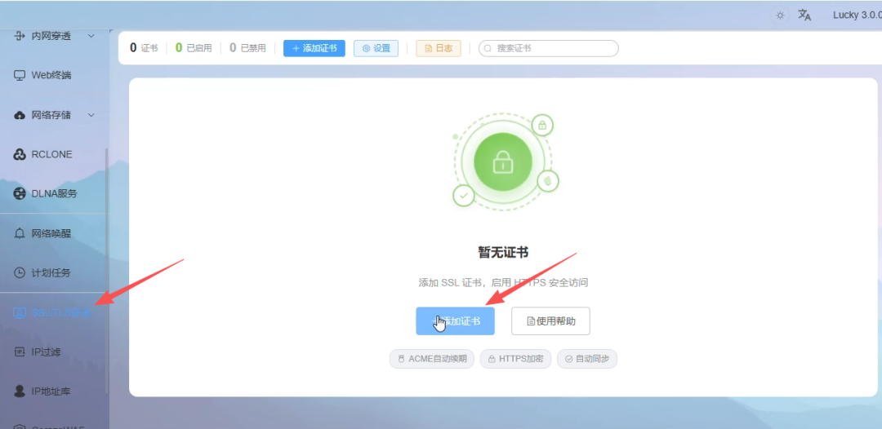Click the RCLONE icon in sidebar
Screen dimensions: 882x429
pos(20,154)
